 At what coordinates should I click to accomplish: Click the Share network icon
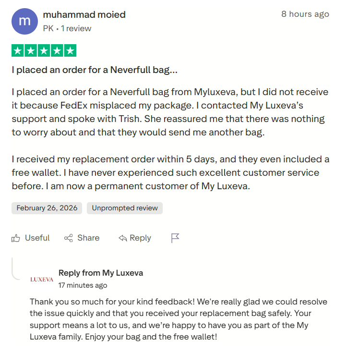[x=69, y=238]
